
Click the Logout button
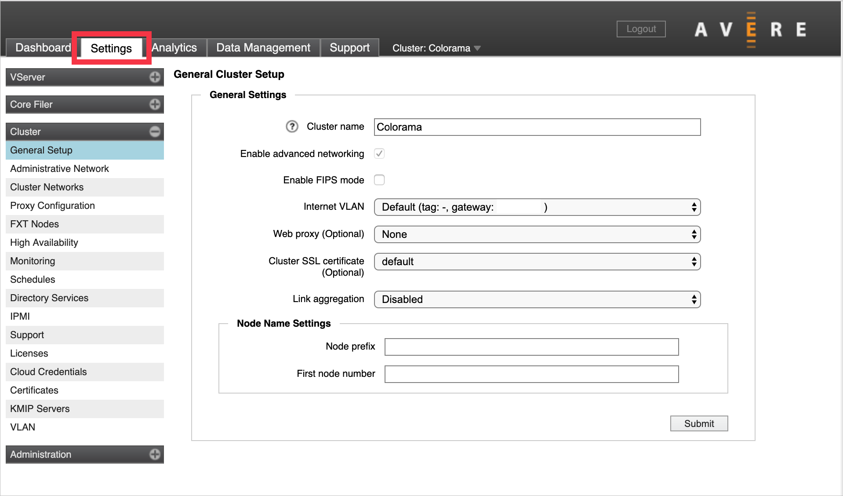(x=641, y=29)
